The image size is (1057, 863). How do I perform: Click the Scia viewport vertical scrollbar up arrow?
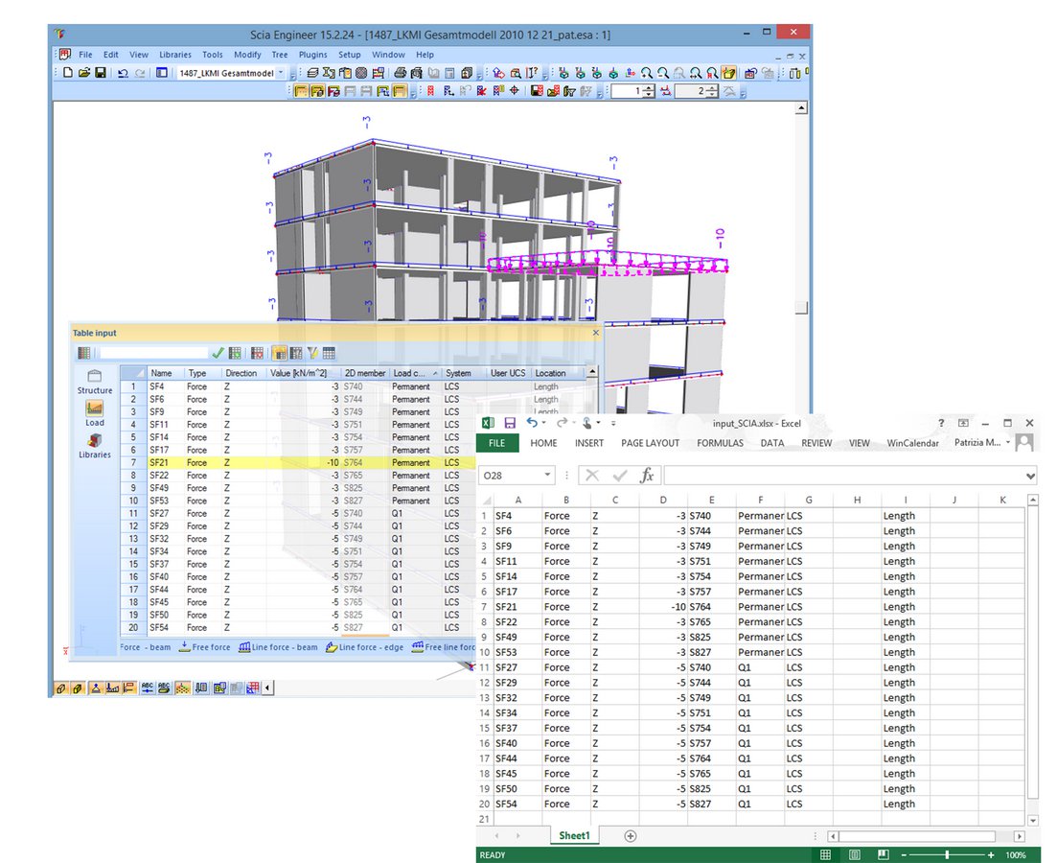801,108
